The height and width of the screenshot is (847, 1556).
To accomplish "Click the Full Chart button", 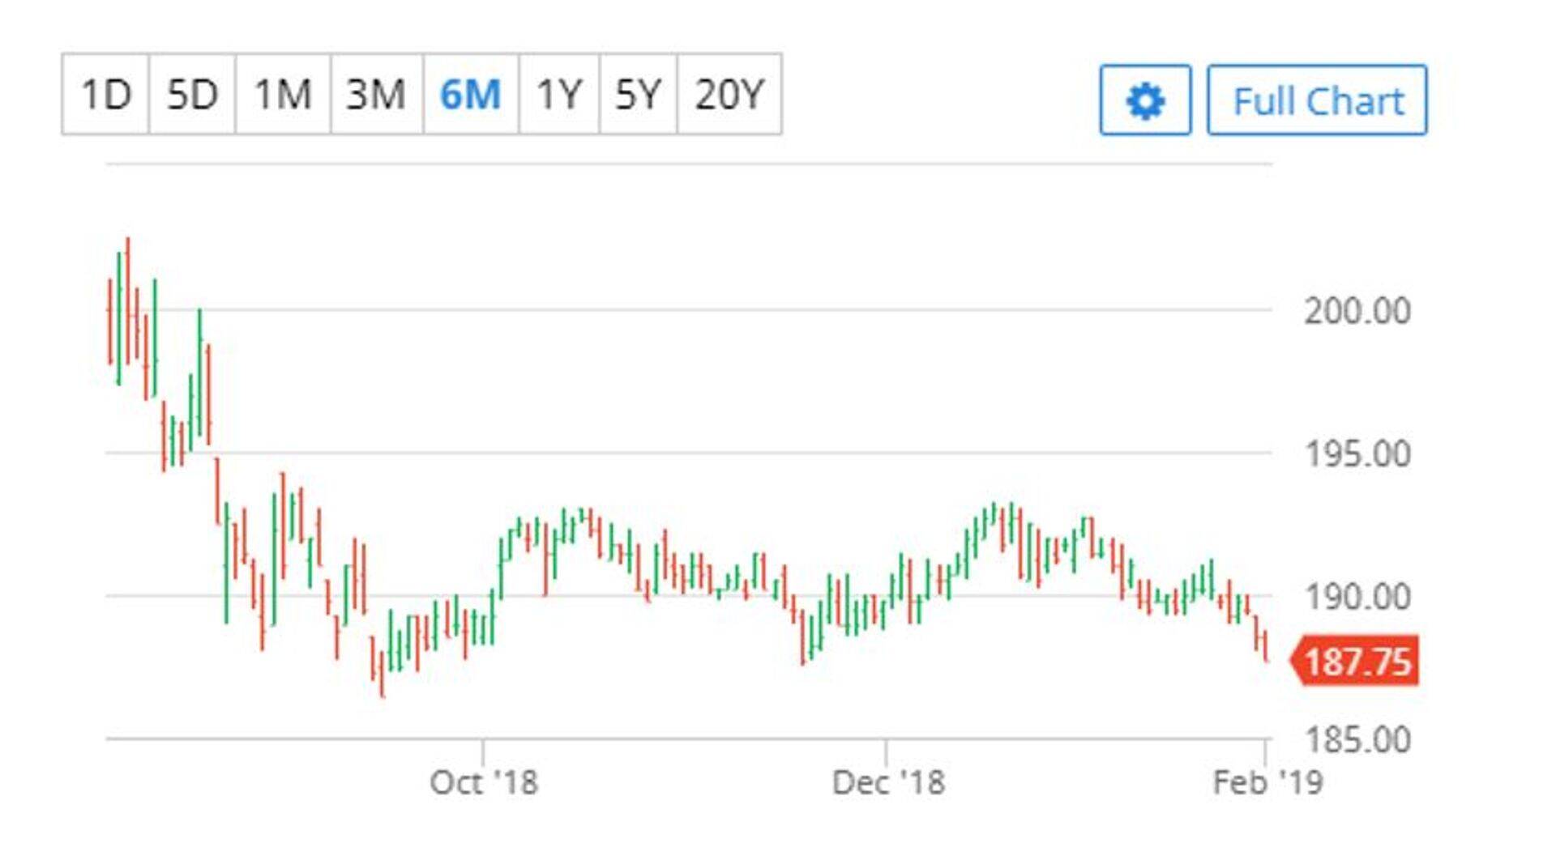I will 1317,100.
